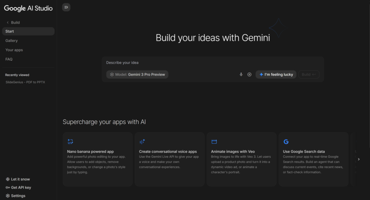Click the conversational voice apps sparkle icon
This screenshot has height=200, width=370.
(142, 142)
